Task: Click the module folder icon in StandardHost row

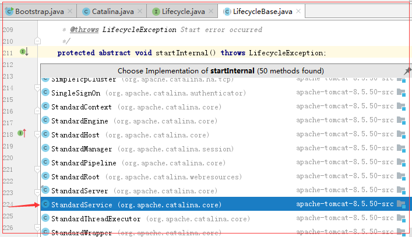Action: point(402,135)
